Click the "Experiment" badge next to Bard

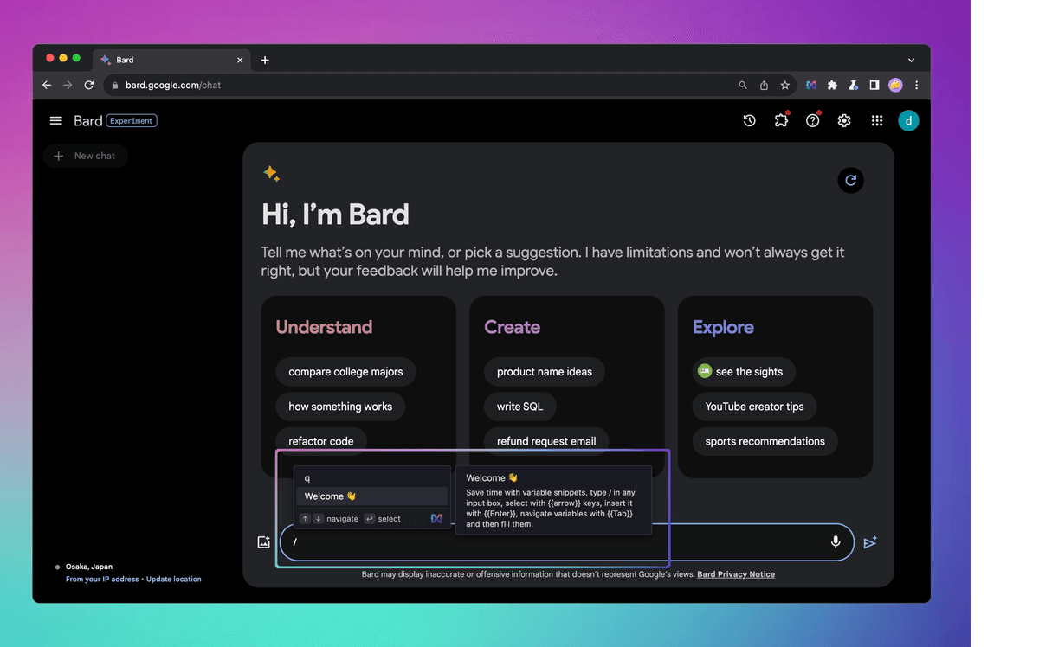[132, 121]
